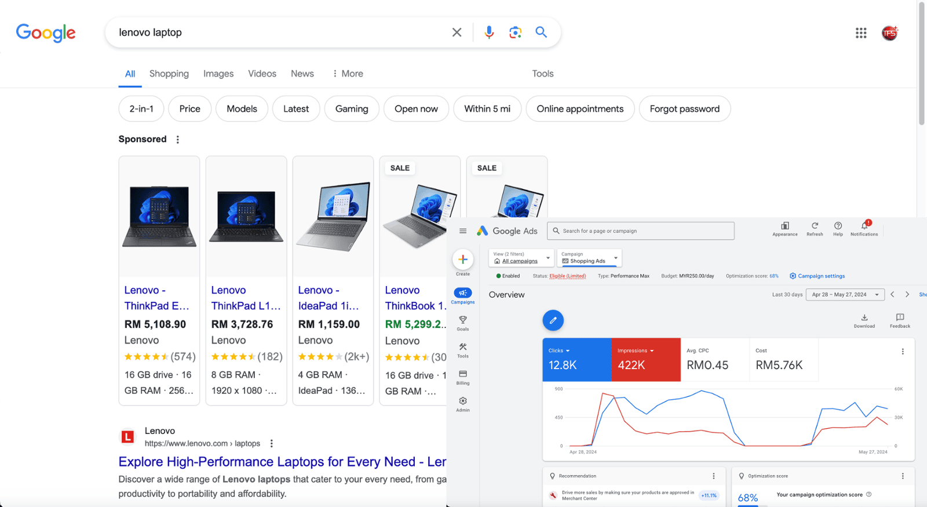The image size is (927, 507).
Task: Switch to the News tab
Action: pos(302,74)
